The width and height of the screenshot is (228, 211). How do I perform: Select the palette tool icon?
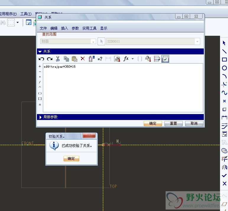pyautogui.click(x=224, y=150)
